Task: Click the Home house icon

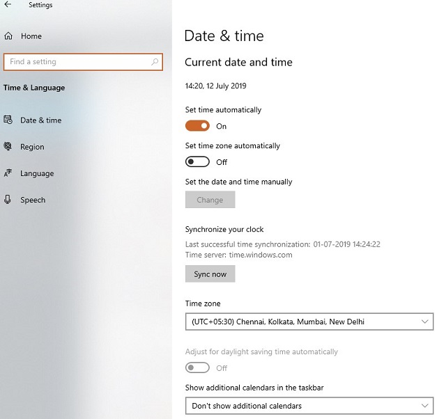Action: (8, 35)
